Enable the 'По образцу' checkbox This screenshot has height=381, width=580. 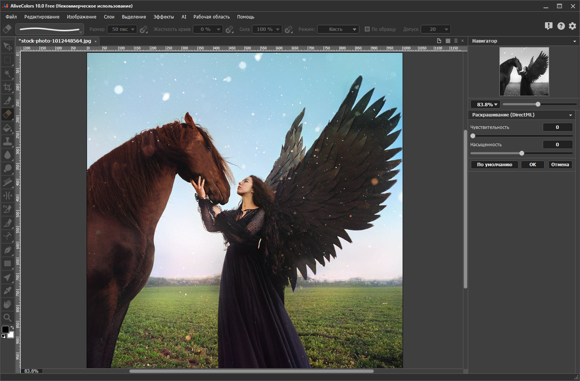[x=367, y=29]
